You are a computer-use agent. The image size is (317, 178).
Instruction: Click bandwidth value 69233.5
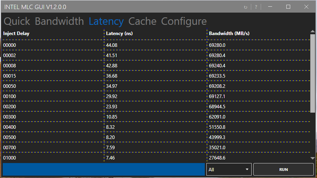[217, 76]
